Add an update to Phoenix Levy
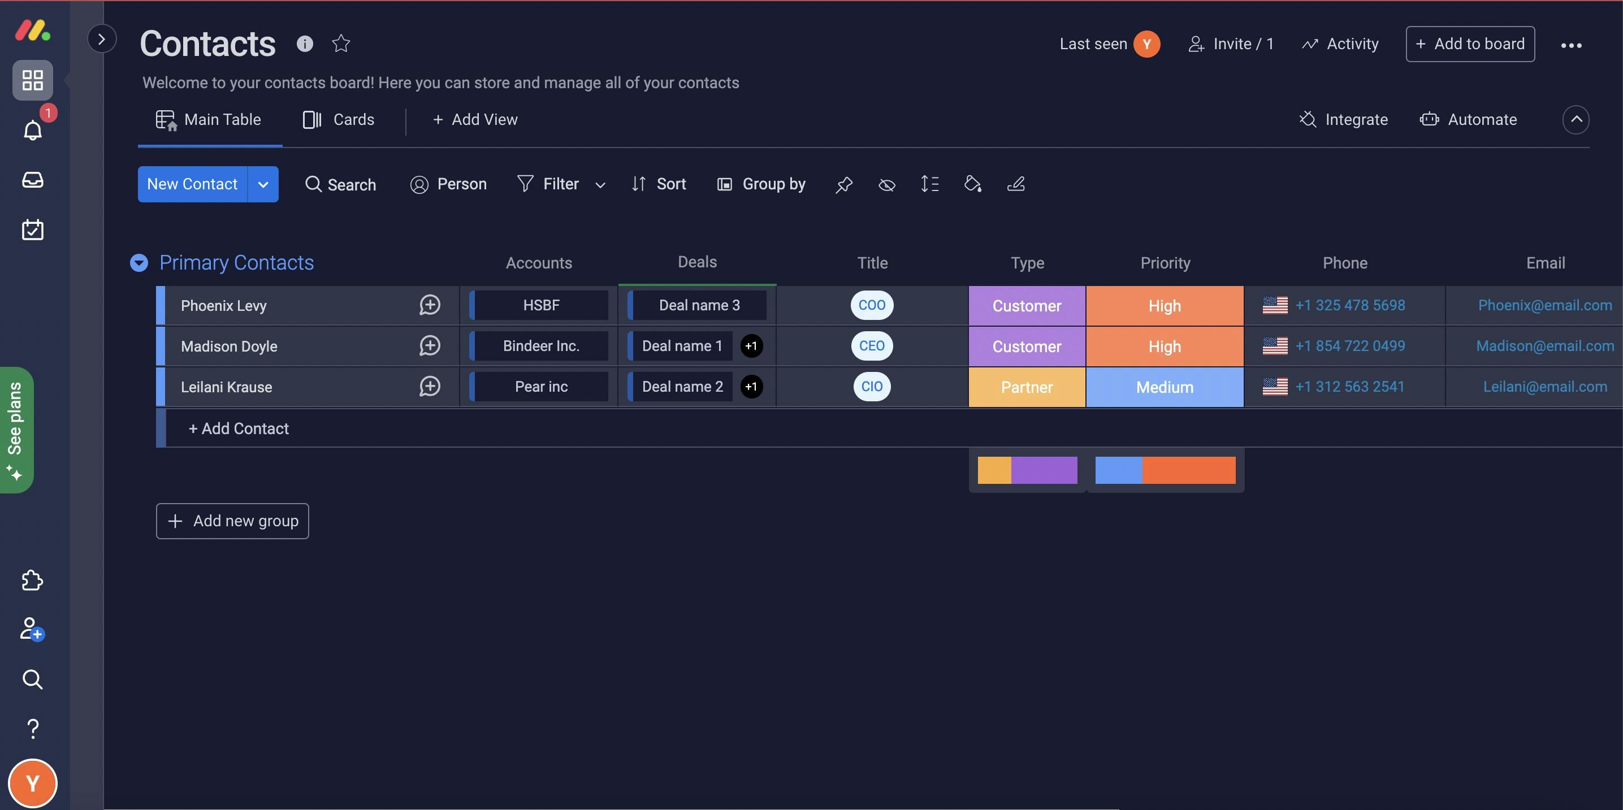This screenshot has width=1623, height=810. click(x=430, y=305)
